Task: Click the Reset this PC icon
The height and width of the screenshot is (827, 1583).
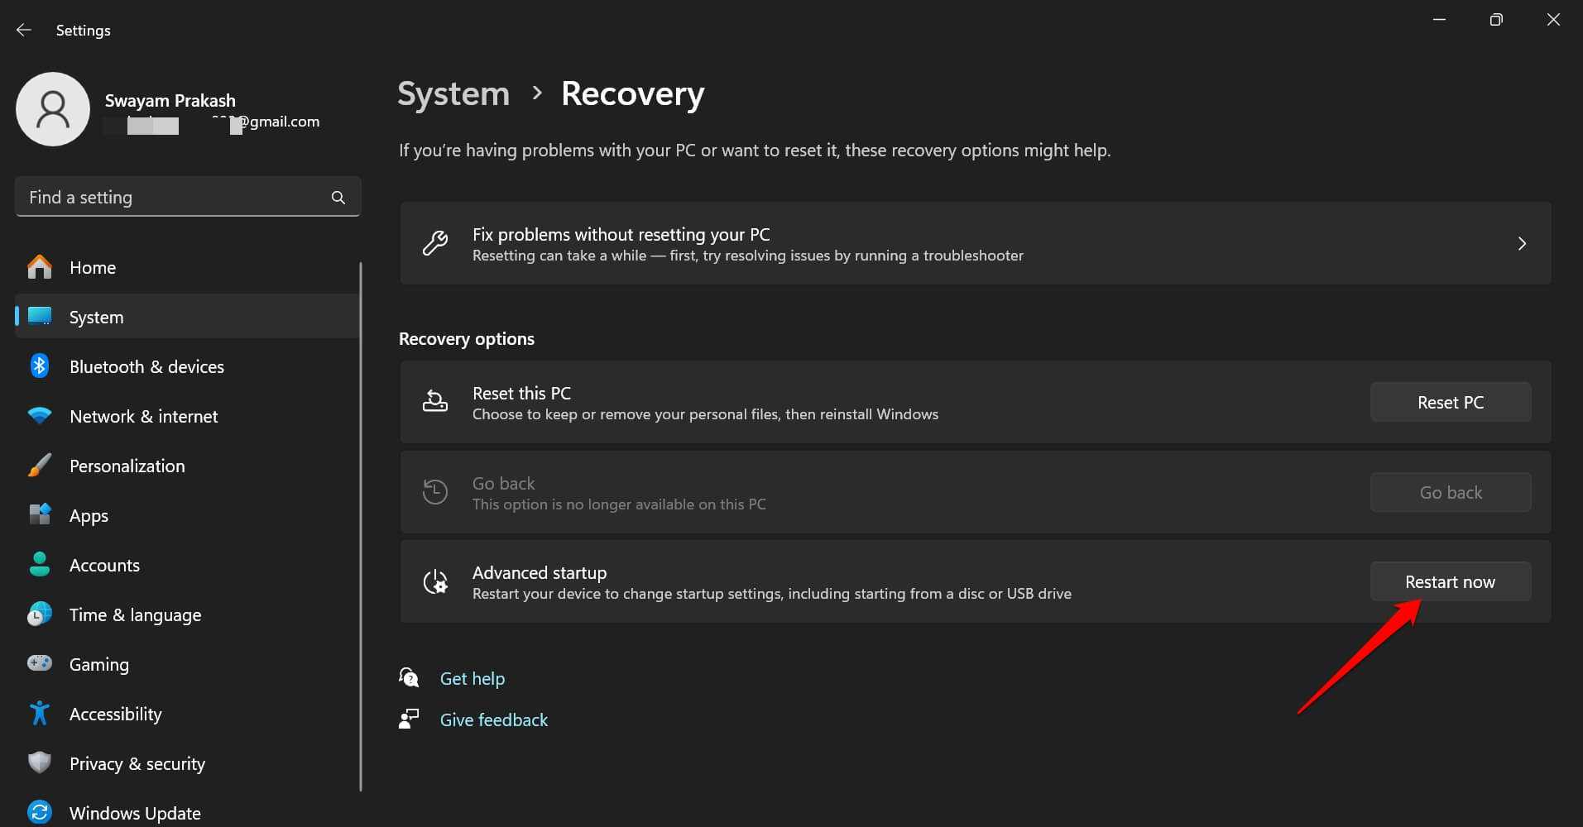Action: pyautogui.click(x=435, y=401)
